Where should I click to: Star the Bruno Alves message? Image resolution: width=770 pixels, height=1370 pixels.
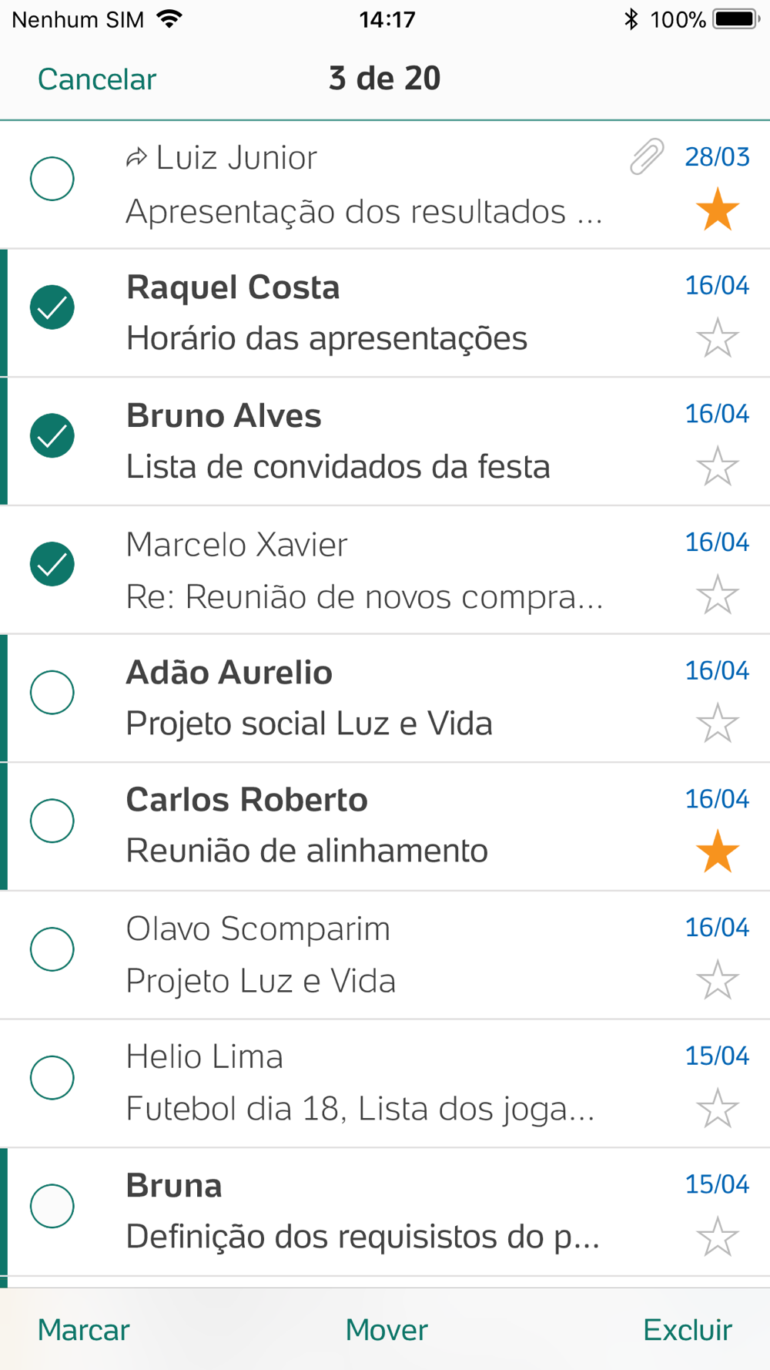click(717, 466)
